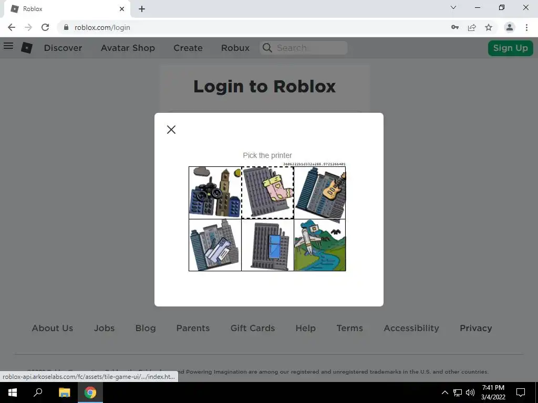The height and width of the screenshot is (403, 538).
Task: Pick the tile with the electric guitar
Action: tap(320, 193)
